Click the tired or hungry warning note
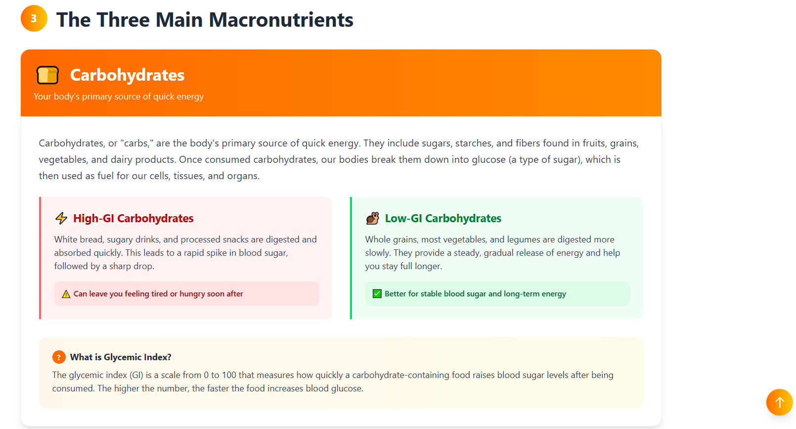The height and width of the screenshot is (429, 796). tap(158, 294)
